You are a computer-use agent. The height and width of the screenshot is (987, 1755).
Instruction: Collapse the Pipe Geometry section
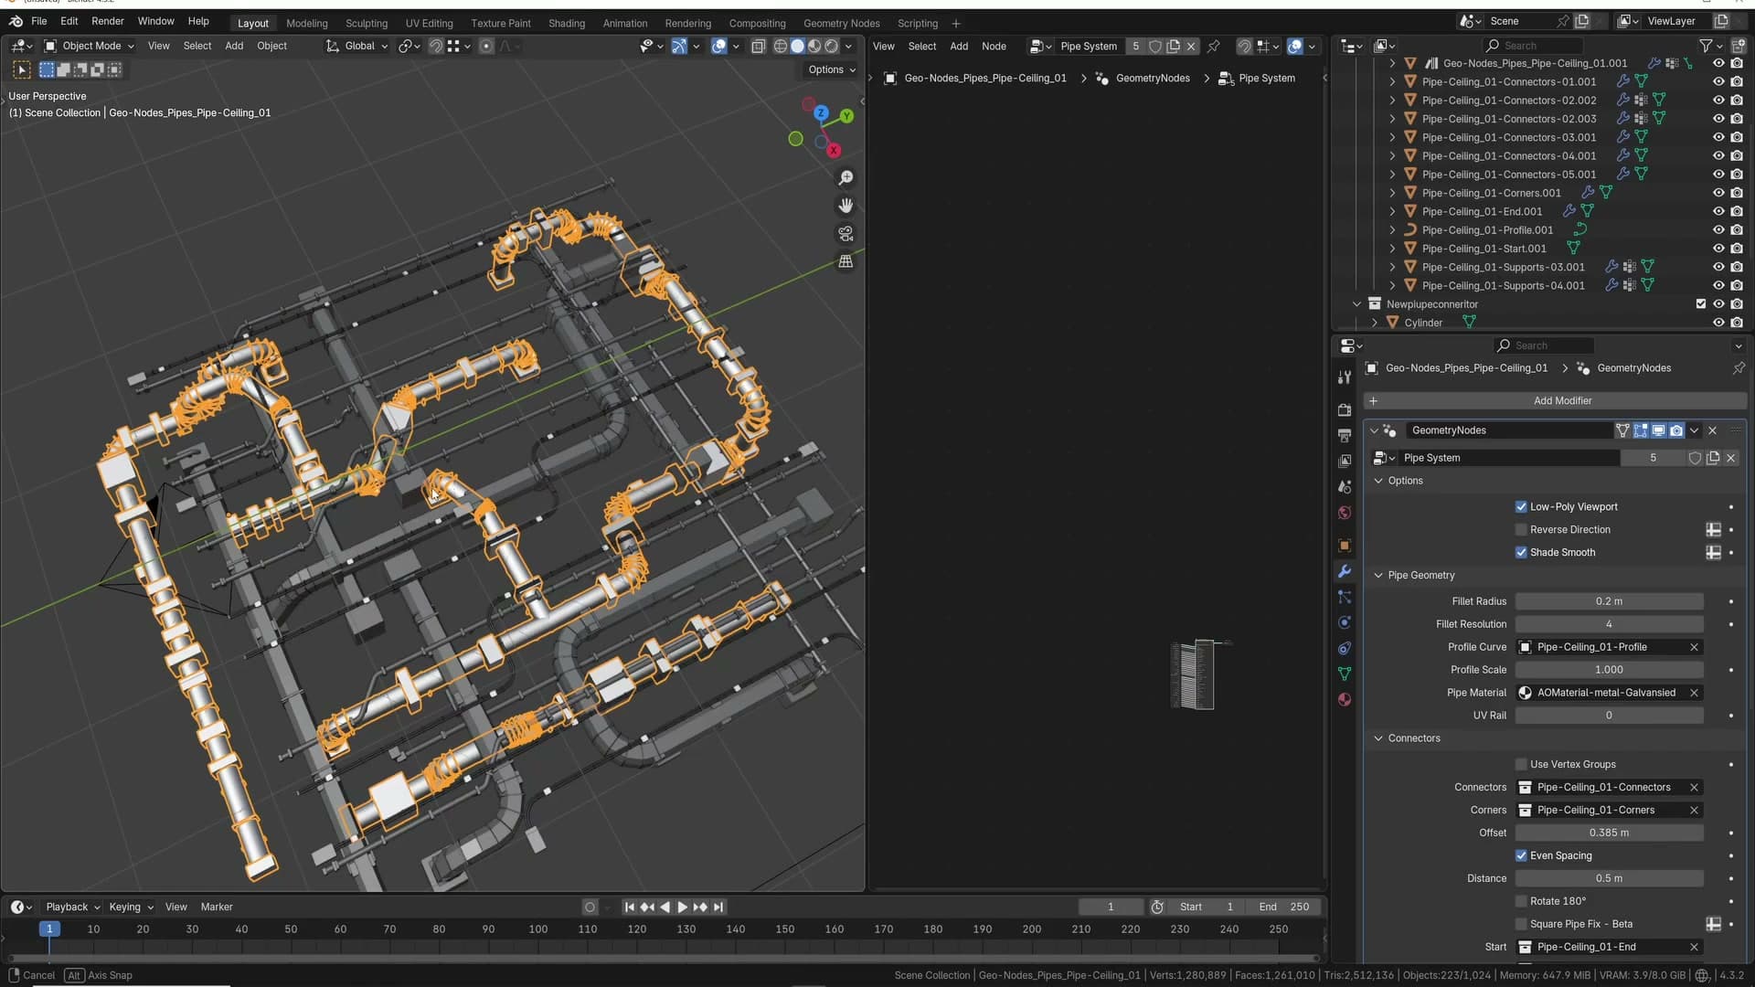pyautogui.click(x=1378, y=576)
